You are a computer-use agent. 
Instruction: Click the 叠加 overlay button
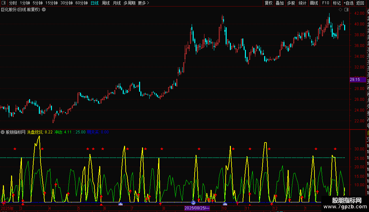280,3
